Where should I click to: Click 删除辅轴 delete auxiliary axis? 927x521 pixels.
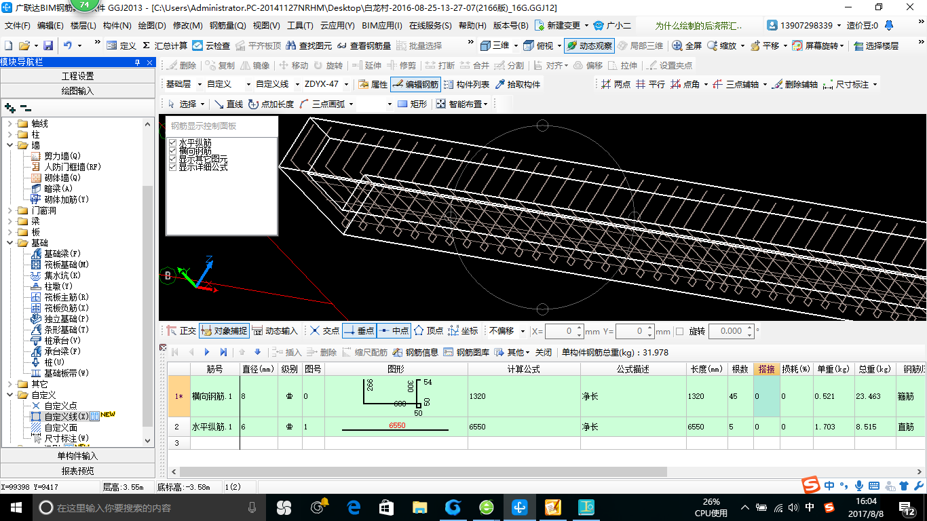795,85
